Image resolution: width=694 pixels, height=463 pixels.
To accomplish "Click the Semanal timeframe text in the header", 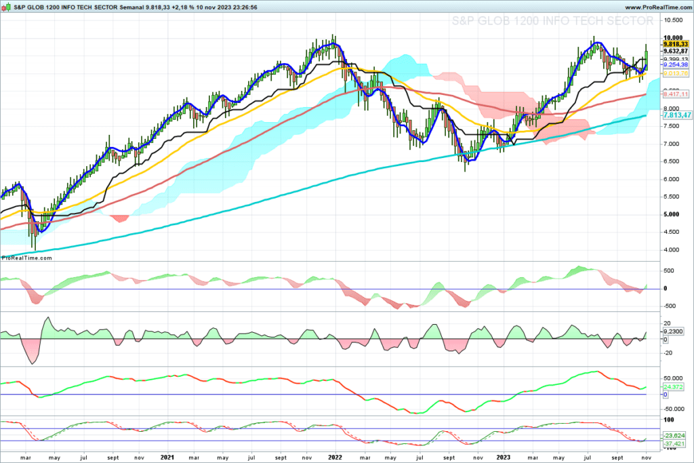I will point(131,7).
